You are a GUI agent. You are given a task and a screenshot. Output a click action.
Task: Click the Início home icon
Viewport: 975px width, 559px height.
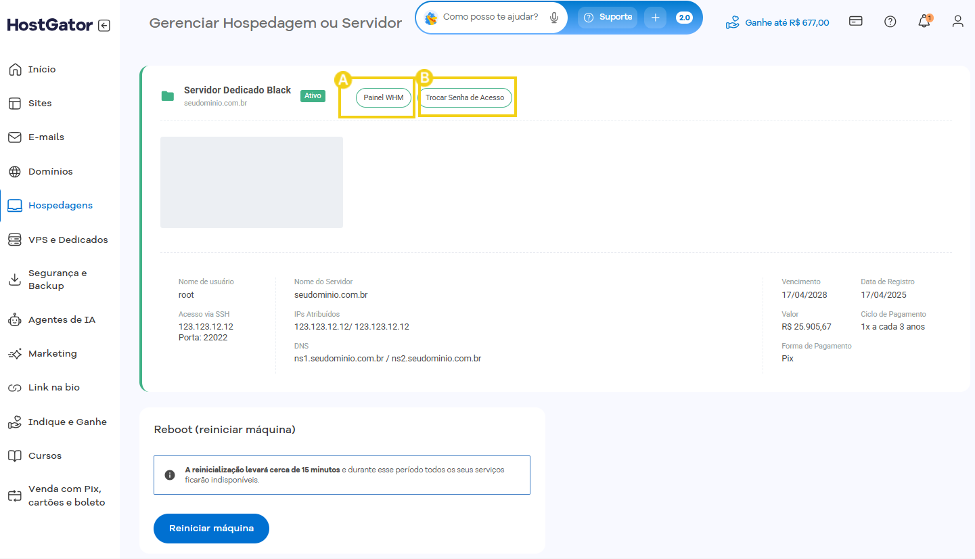pos(15,69)
